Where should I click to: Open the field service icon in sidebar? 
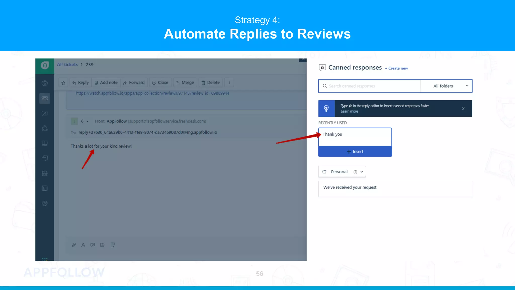click(45, 173)
